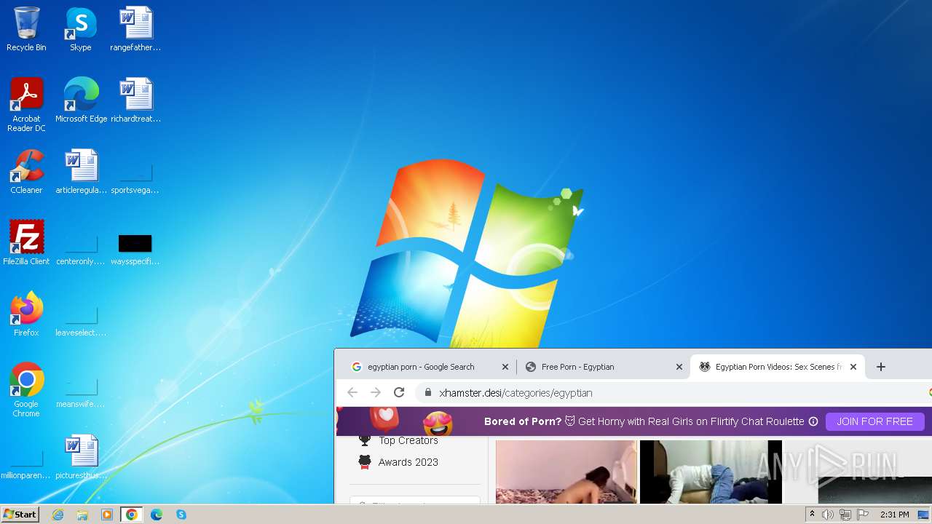Click the Chrome address bar
Image resolution: width=932 pixels, height=524 pixels.
click(674, 392)
